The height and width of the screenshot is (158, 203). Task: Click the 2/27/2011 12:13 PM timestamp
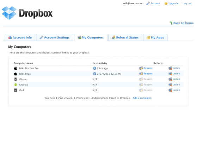click(x=109, y=74)
